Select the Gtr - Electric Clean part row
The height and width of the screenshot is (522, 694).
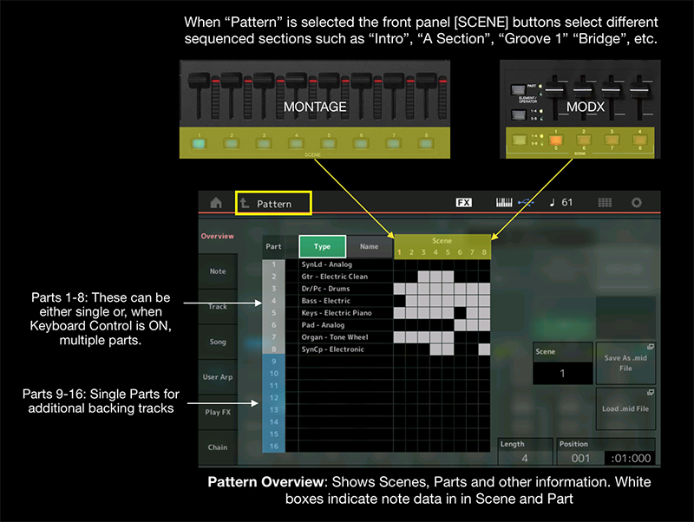345,277
